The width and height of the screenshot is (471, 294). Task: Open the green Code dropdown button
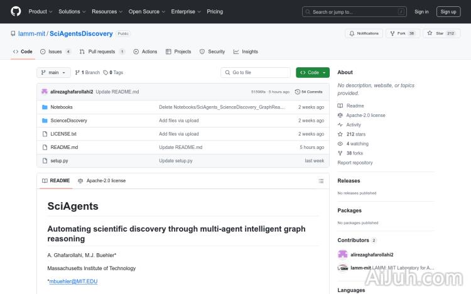click(313, 72)
